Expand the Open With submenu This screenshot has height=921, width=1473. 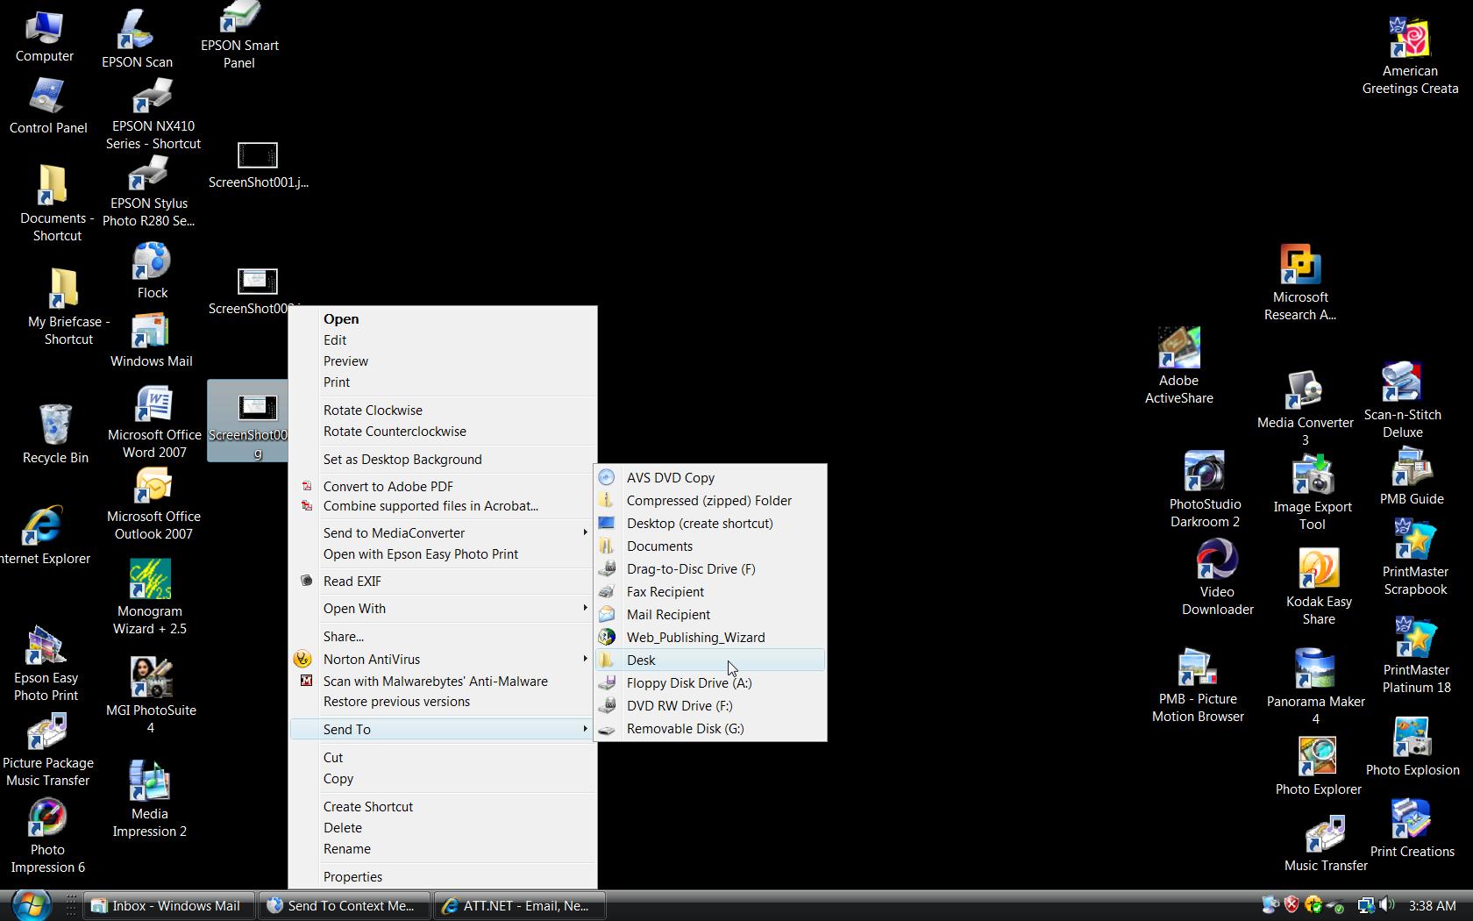[443, 608]
